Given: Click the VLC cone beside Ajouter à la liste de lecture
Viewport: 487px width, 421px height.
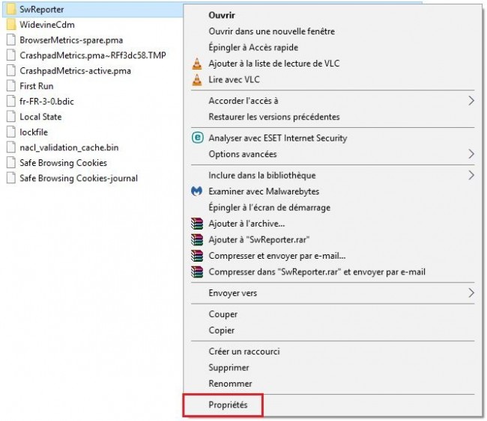Looking at the screenshot, I should click(x=197, y=64).
